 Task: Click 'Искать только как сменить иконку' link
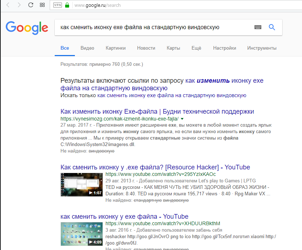click(x=172, y=95)
